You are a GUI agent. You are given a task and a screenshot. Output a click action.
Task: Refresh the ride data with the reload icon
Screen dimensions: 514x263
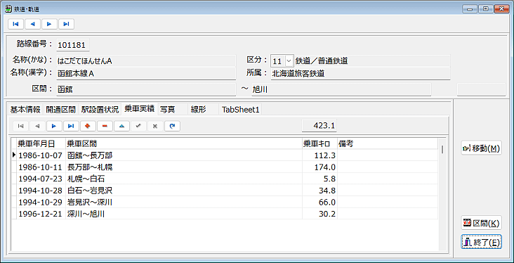point(173,126)
